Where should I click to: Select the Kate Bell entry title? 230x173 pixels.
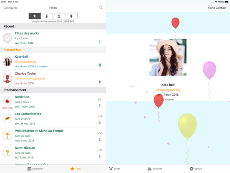point(21,57)
